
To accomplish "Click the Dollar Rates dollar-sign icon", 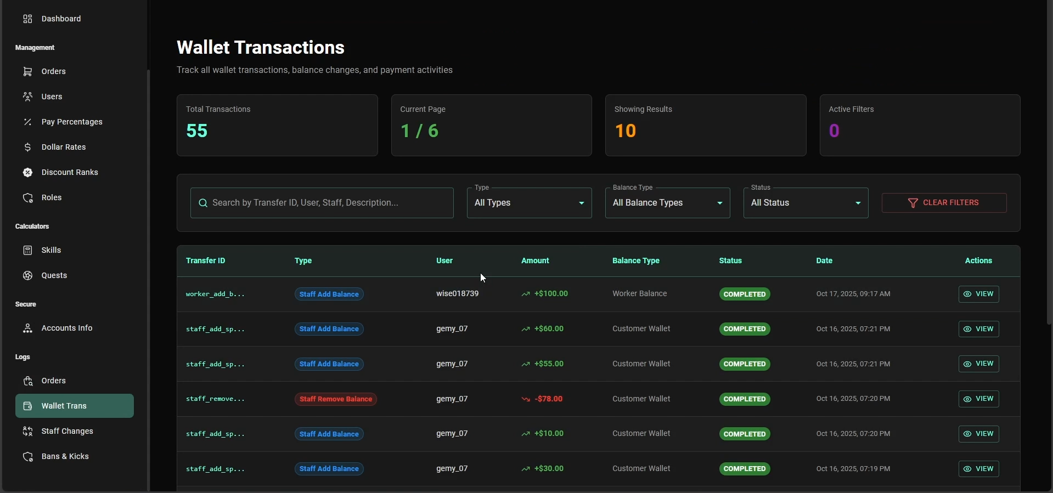I will click(x=27, y=148).
